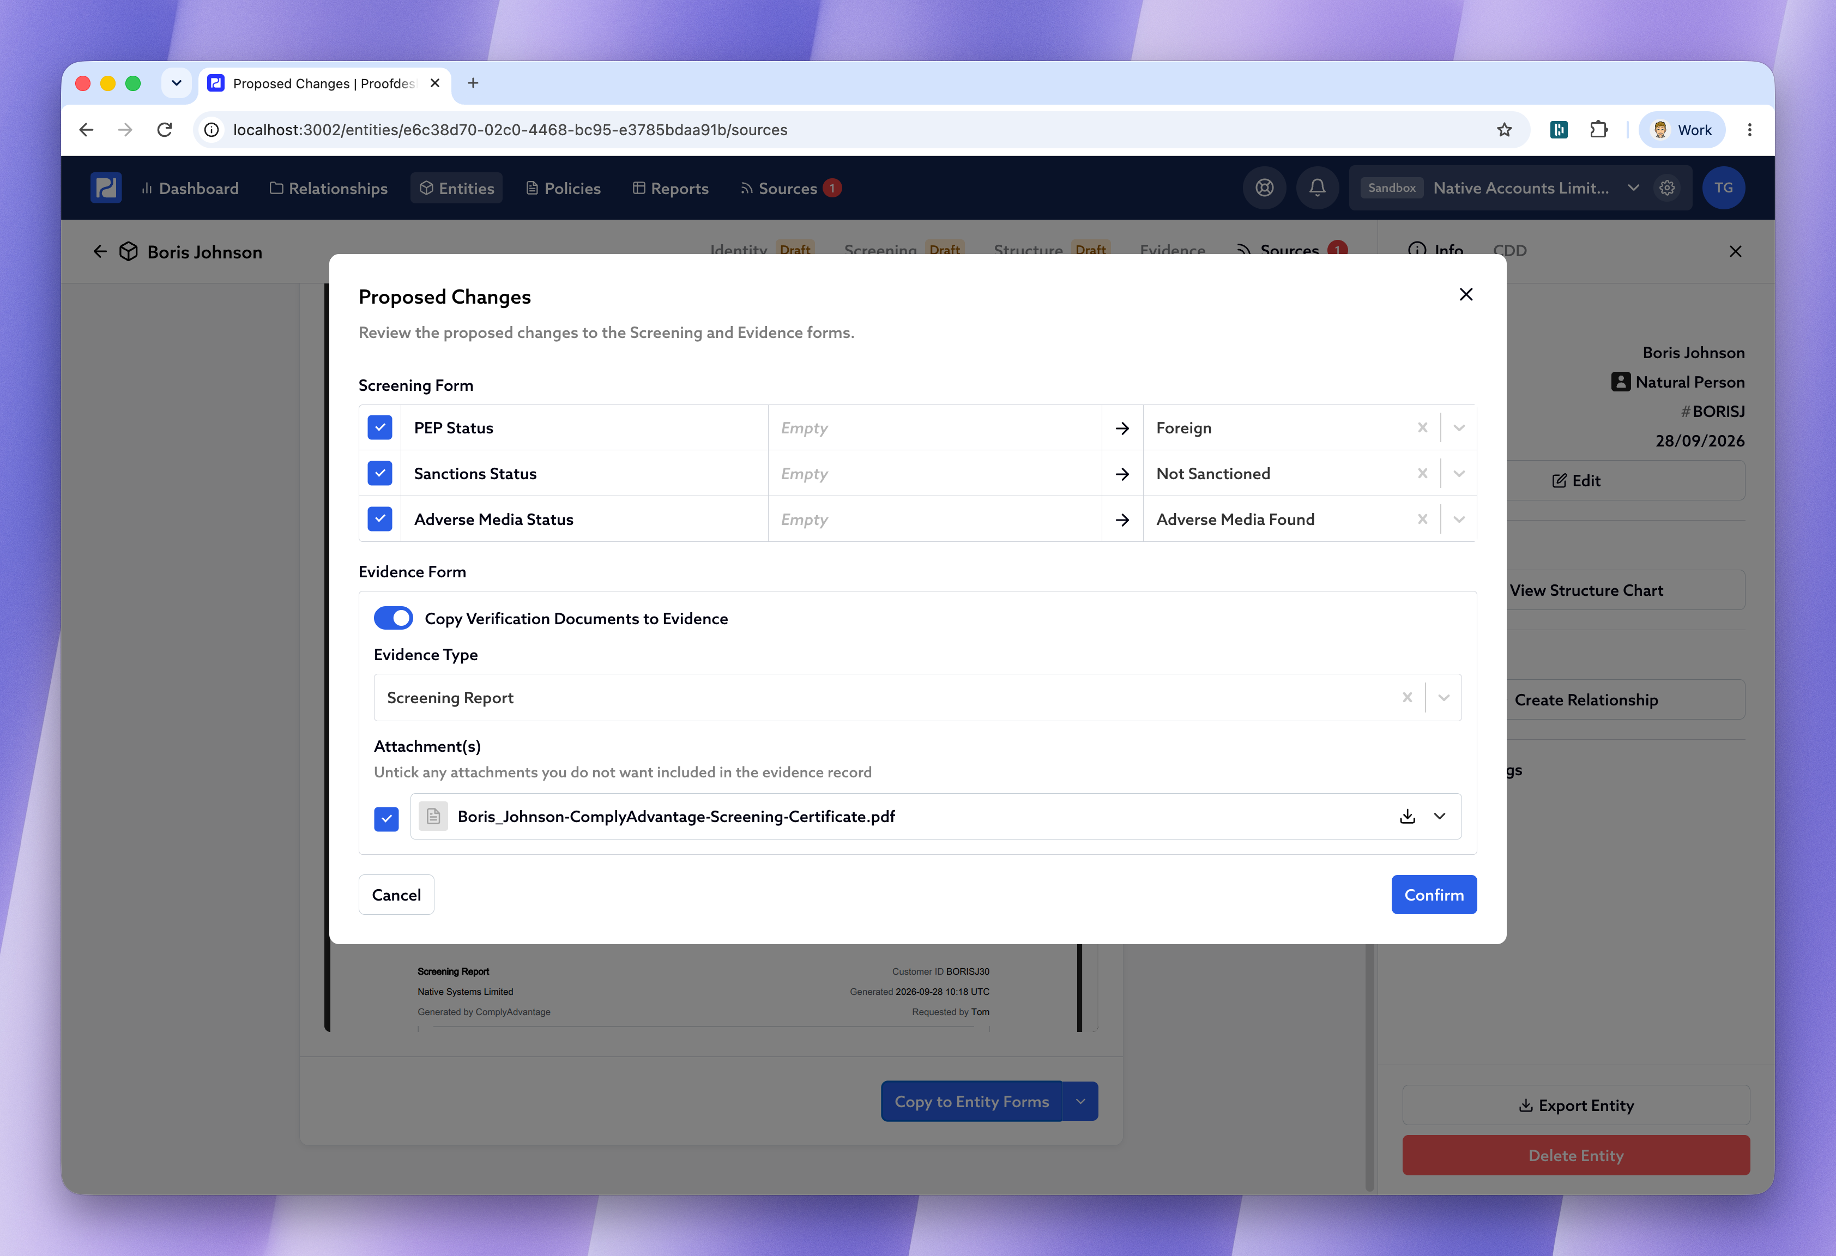Open a new browser tab
Image resolution: width=1836 pixels, height=1256 pixels.
tap(473, 83)
